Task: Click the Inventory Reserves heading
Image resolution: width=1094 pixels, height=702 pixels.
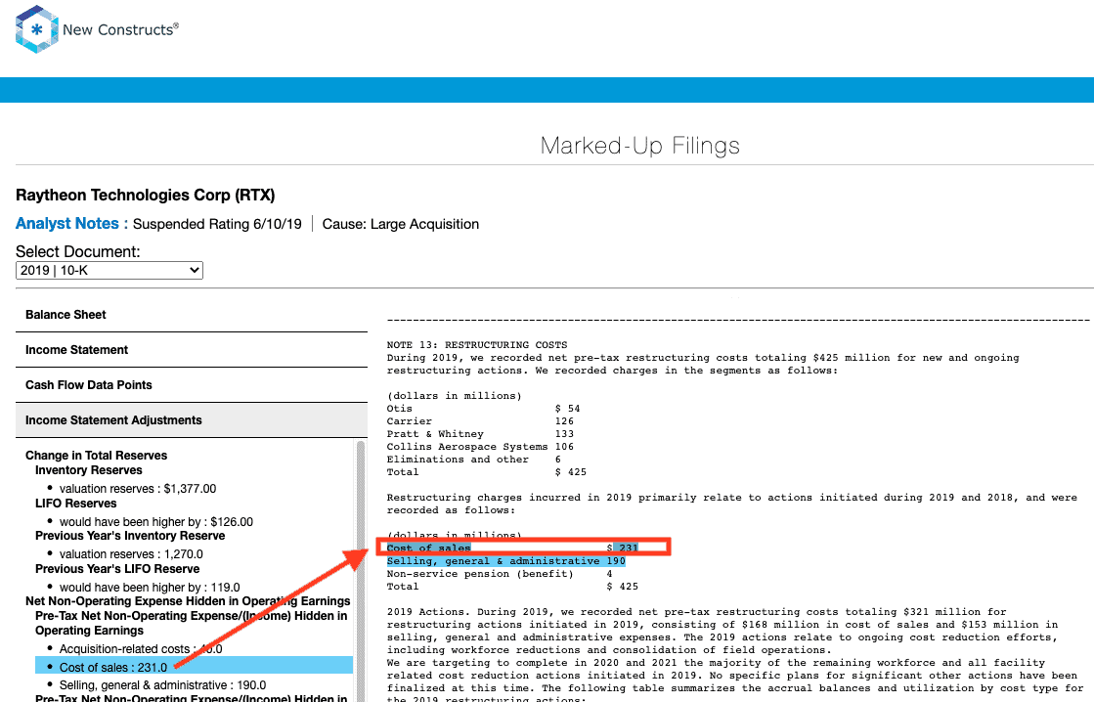Action: (x=89, y=470)
